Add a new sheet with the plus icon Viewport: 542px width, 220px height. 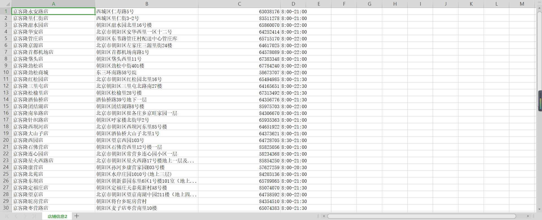click(77, 216)
